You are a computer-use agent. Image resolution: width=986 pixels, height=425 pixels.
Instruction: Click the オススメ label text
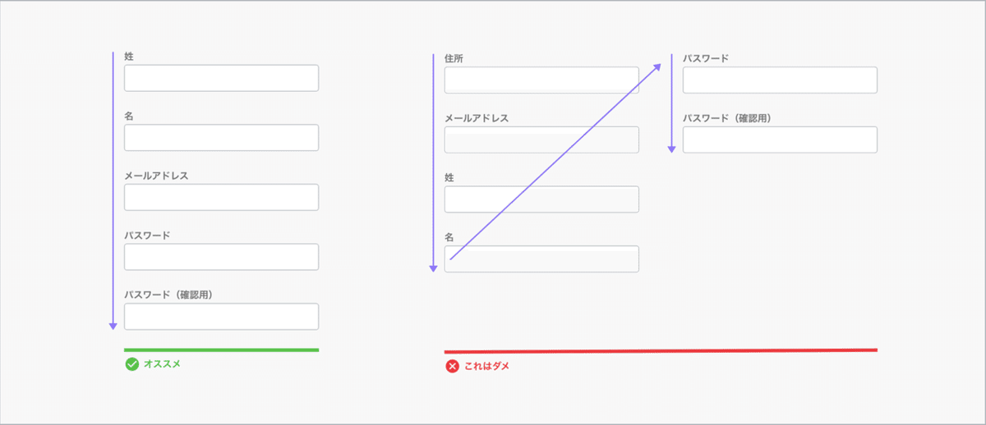click(x=162, y=364)
